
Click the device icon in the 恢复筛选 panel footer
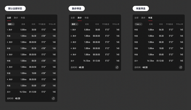(x=180, y=67)
